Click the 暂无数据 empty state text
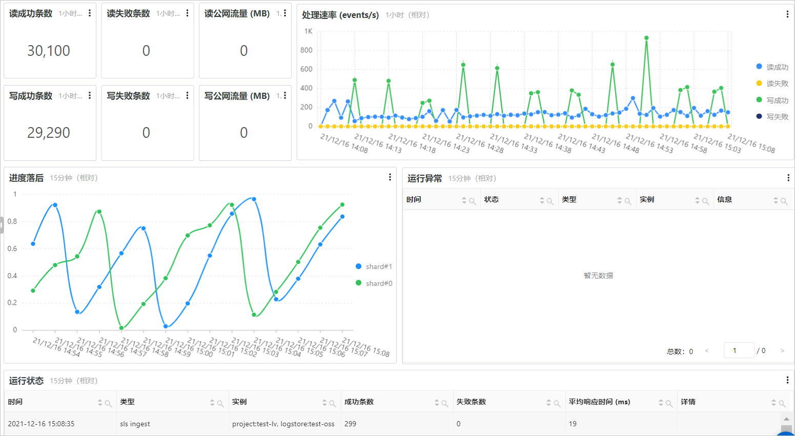 [598, 276]
